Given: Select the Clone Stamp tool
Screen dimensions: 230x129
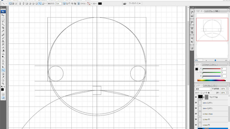Looking at the screenshot, I should click(x=3, y=41).
